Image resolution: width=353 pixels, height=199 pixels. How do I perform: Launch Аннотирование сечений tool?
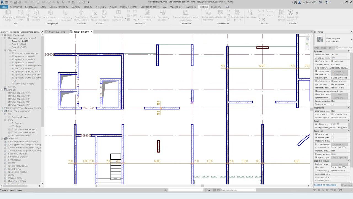147,15
